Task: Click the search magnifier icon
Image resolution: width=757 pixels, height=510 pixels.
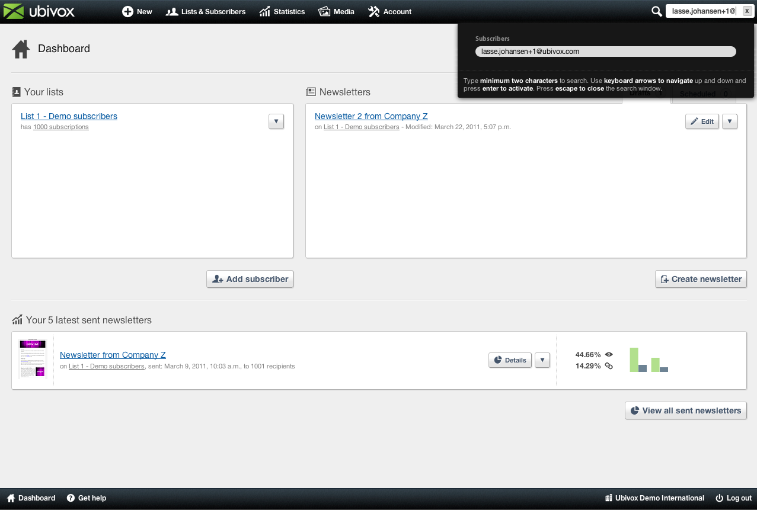Action: pyautogui.click(x=656, y=11)
